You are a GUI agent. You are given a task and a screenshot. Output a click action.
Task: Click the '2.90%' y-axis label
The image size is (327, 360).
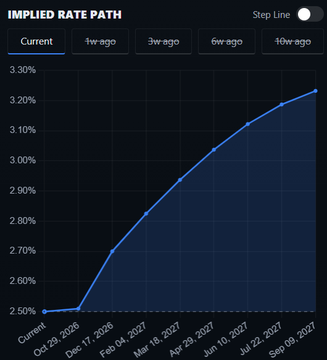tap(23, 191)
